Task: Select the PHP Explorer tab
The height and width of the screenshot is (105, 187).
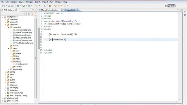Action: click(x=9, y=10)
